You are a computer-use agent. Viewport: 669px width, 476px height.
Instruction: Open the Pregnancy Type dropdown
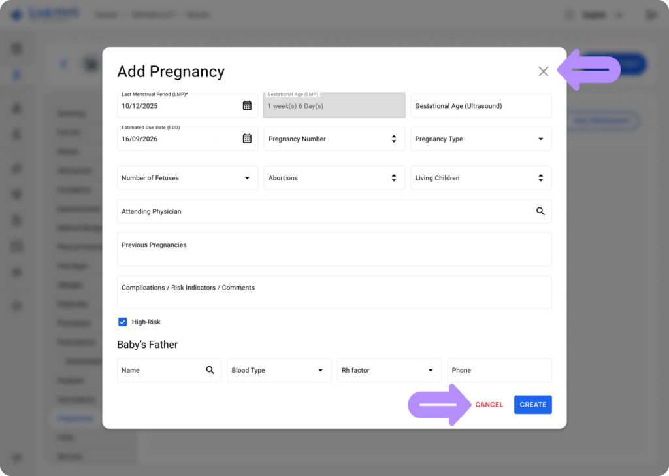540,139
